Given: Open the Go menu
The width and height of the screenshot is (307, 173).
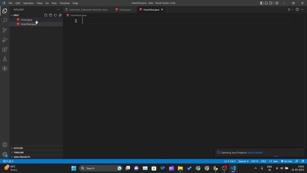Looking at the screenshot, I should point(47,3).
